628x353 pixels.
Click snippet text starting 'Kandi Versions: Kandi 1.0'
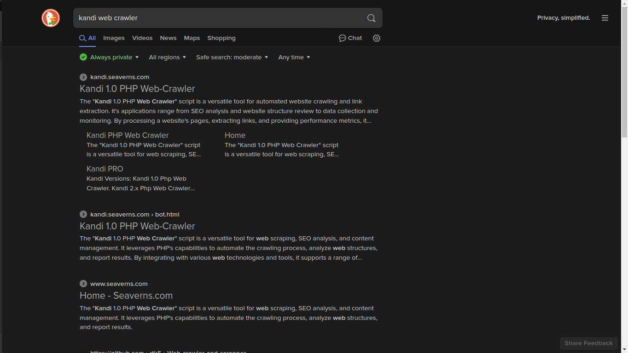tap(141, 183)
